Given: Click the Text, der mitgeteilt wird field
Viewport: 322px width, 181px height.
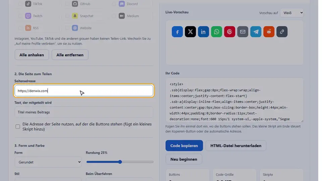Looking at the screenshot, I should pyautogui.click(x=84, y=112).
